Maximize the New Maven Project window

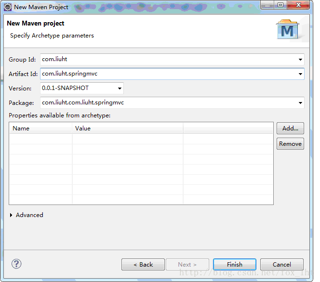tap(280, 5)
